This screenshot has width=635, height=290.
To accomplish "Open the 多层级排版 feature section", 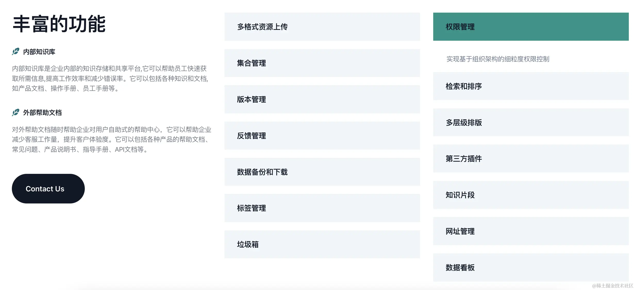I will click(x=531, y=123).
